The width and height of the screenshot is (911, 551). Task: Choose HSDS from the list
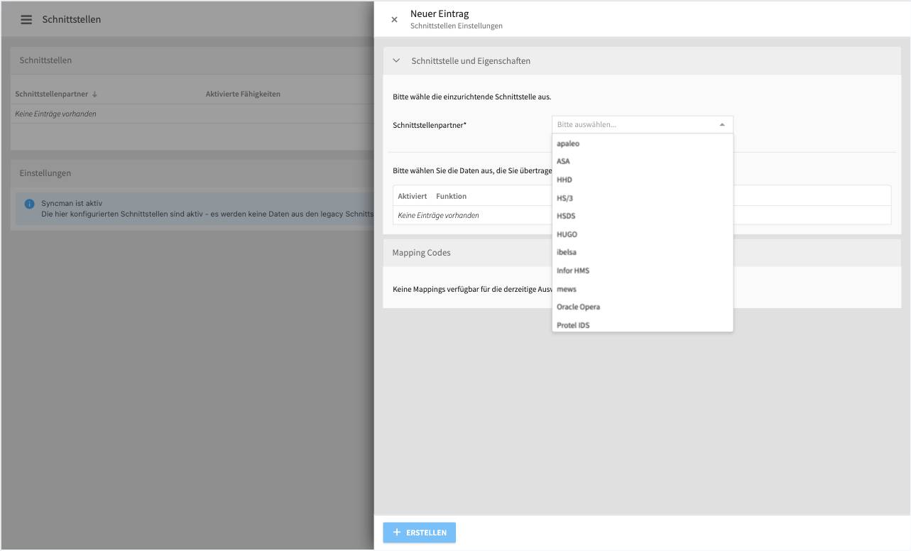click(x=643, y=216)
